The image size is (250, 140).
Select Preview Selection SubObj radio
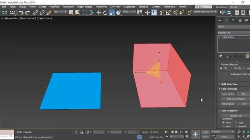231,68
